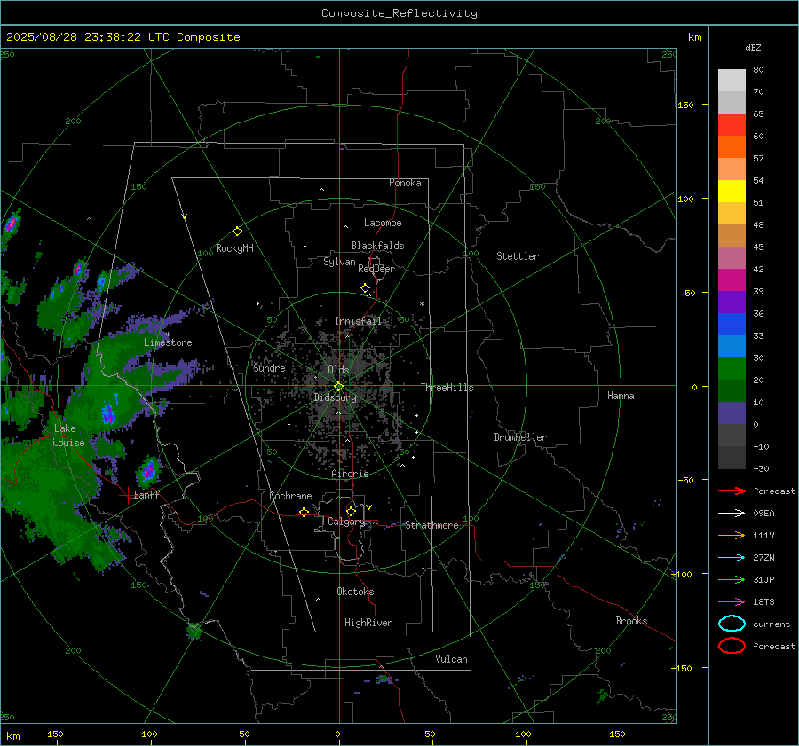Click the white plus marker near Hanna
The width and height of the screenshot is (799, 746).
502,357
